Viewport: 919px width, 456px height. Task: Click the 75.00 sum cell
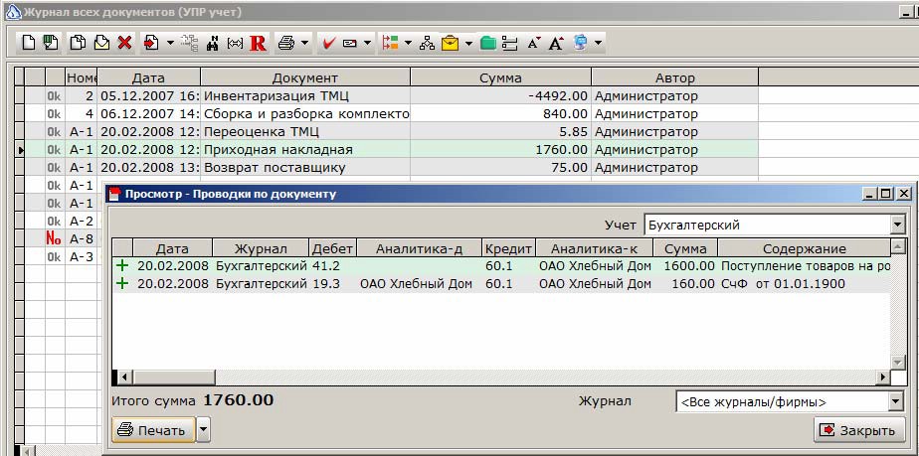pos(500,168)
